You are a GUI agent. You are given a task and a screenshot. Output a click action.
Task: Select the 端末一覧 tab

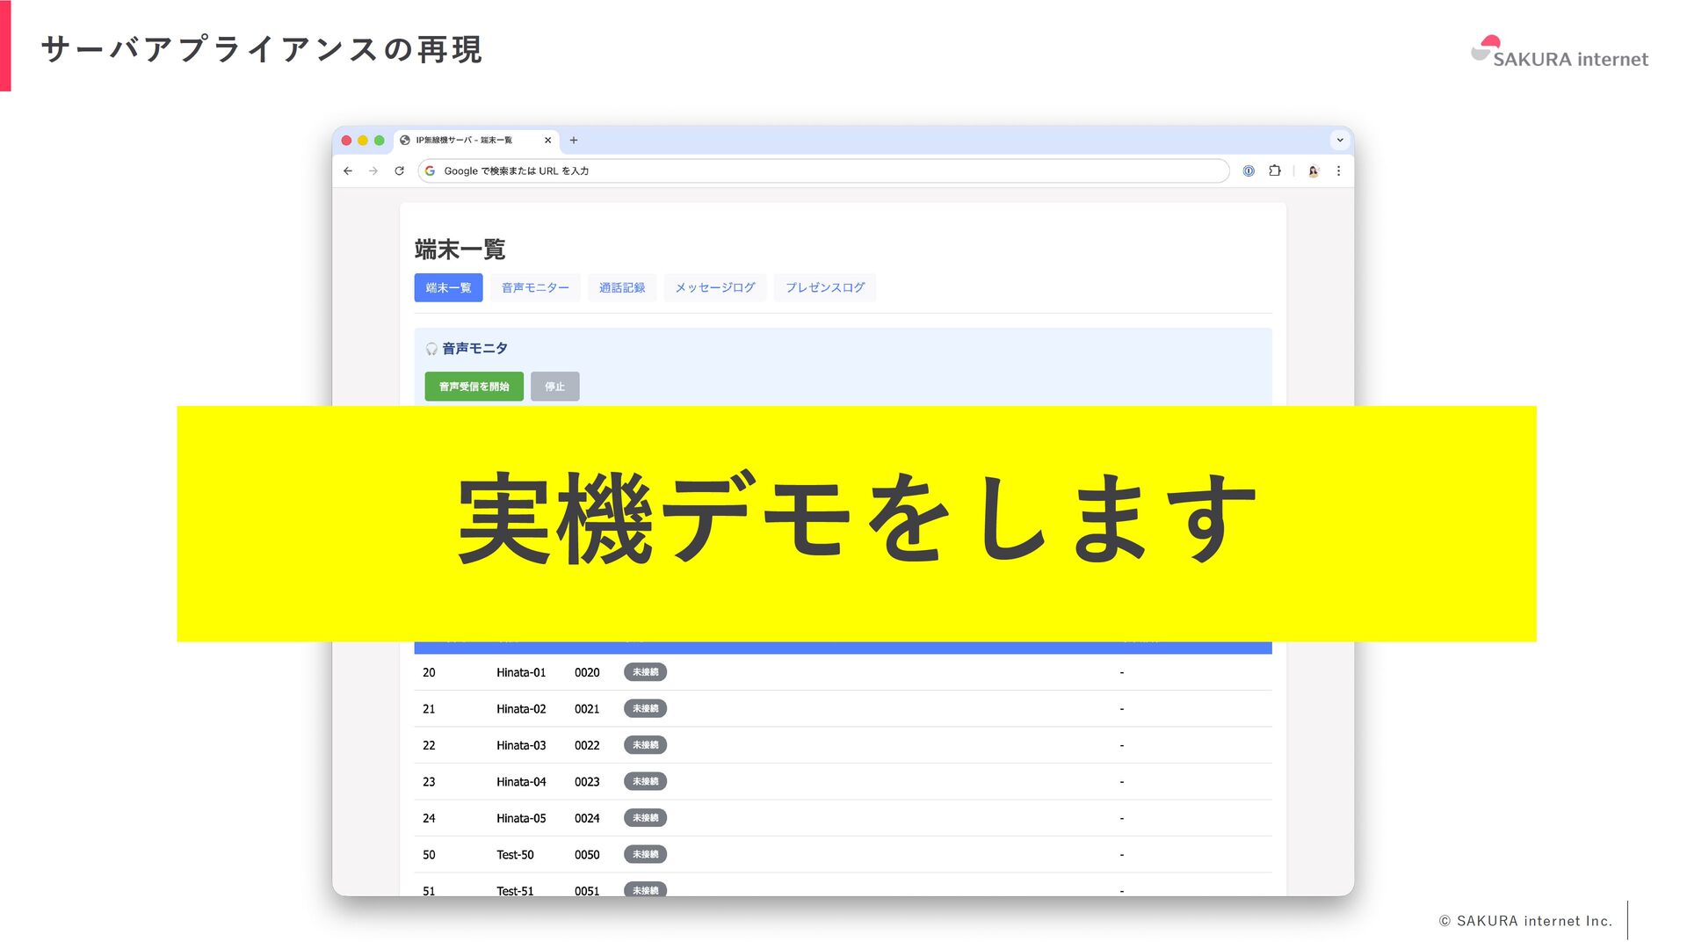448,288
